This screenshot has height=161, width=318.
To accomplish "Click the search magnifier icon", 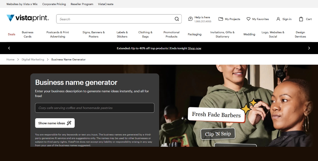I will pos(177,19).
